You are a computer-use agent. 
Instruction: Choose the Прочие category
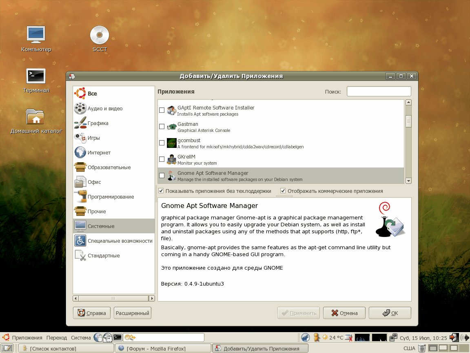click(113, 211)
